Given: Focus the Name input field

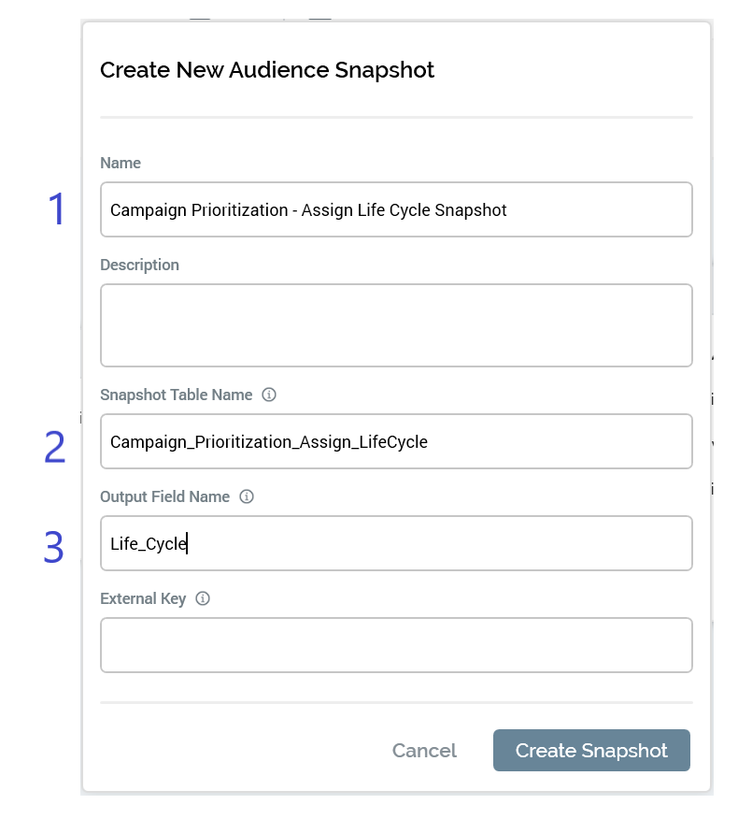Looking at the screenshot, I should 396,209.
